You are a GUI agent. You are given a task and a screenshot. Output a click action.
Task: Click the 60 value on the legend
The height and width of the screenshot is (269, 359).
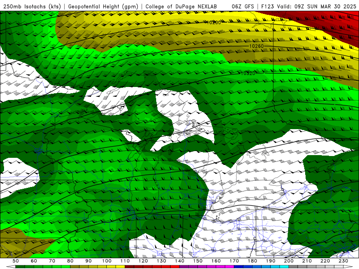(34, 261)
